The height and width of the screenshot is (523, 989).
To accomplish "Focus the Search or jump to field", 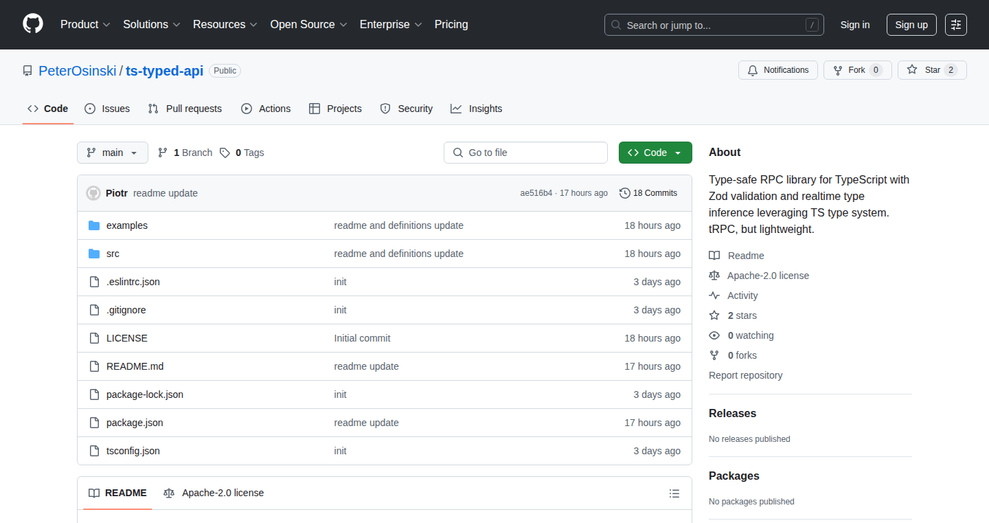I will [x=714, y=25].
